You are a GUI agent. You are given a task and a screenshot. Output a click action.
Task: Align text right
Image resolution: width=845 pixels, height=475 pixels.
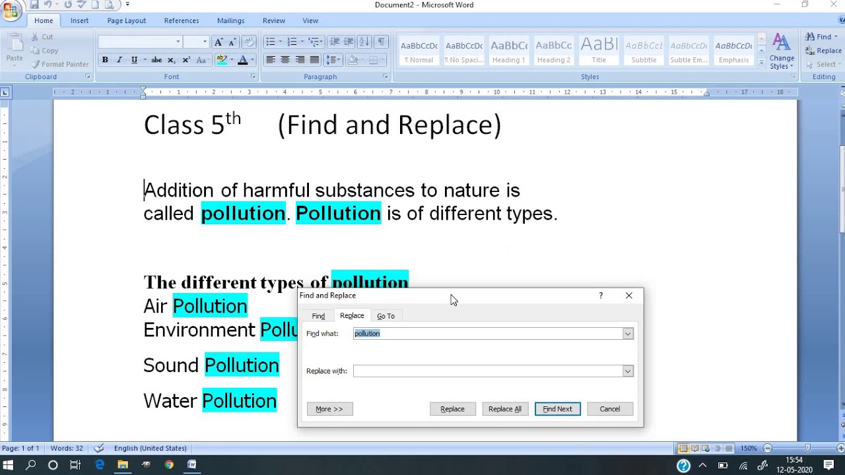click(300, 60)
